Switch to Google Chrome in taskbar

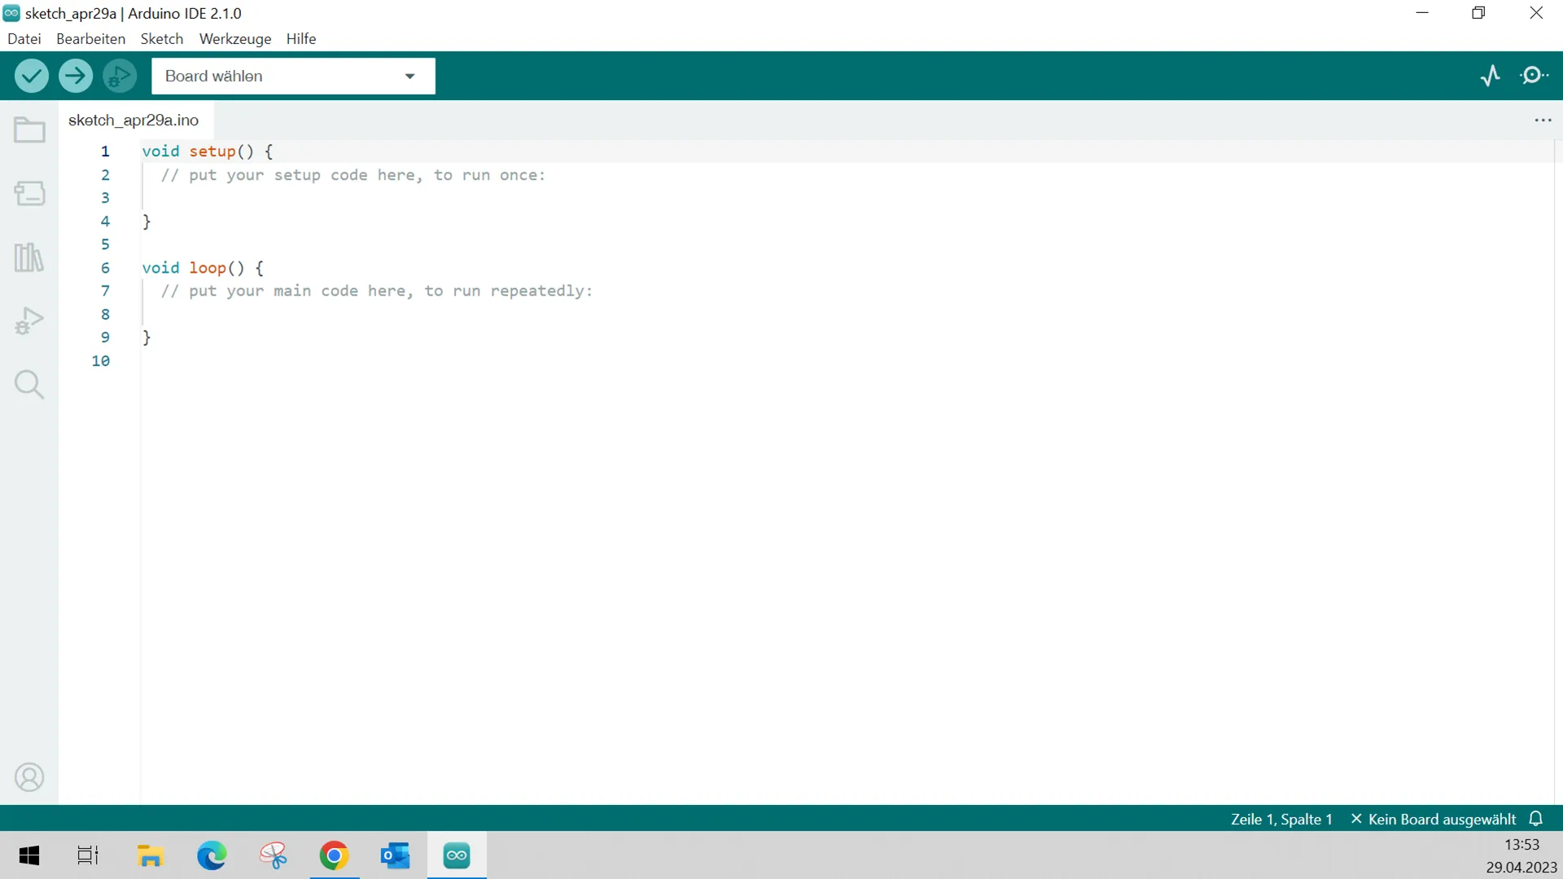[x=335, y=855]
